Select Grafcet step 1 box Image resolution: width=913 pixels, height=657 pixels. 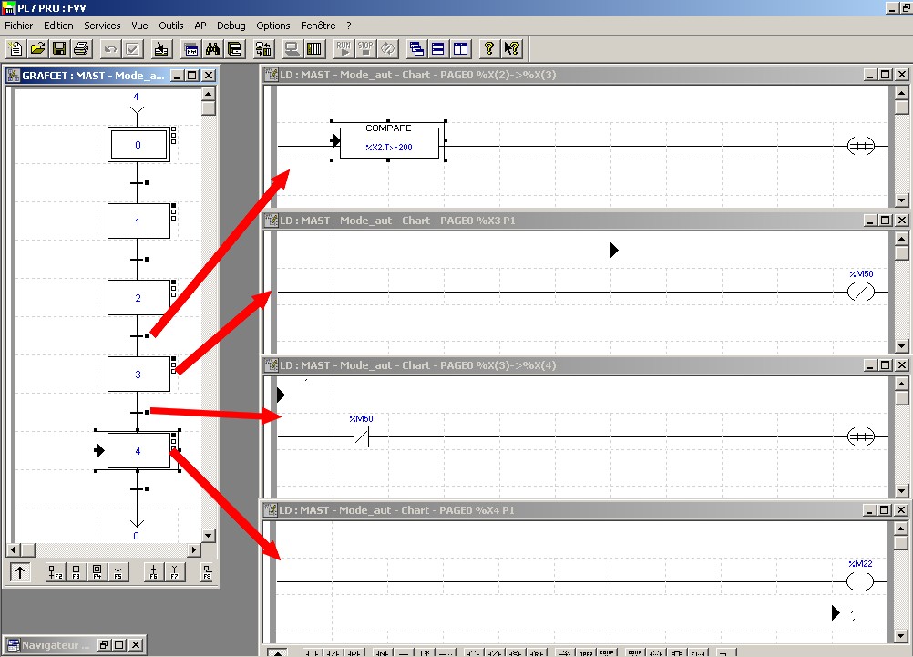tap(138, 221)
